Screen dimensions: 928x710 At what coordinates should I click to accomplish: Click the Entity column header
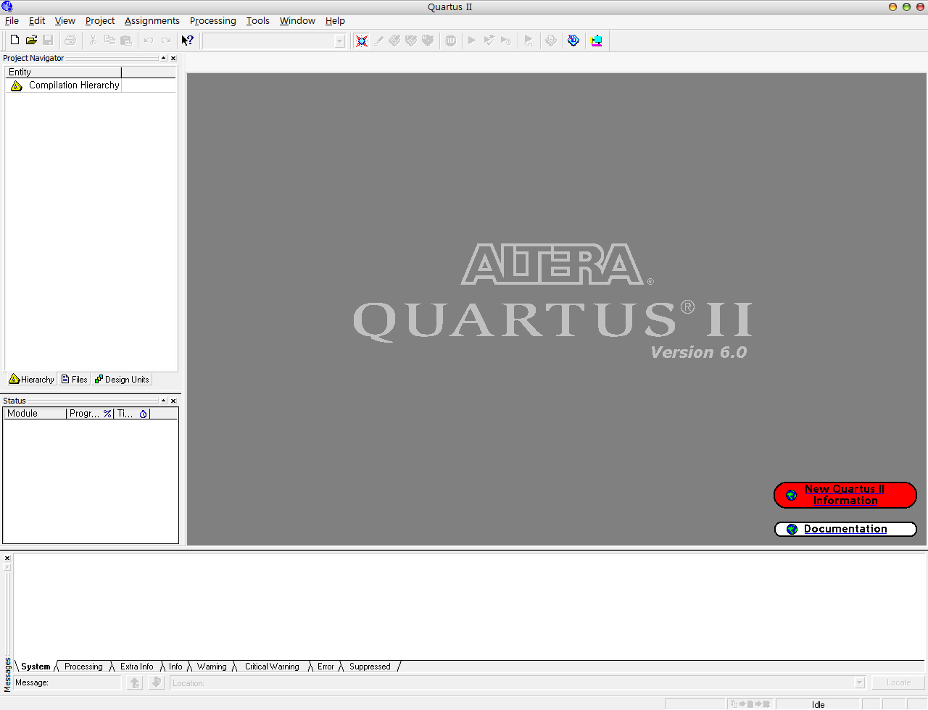(63, 72)
